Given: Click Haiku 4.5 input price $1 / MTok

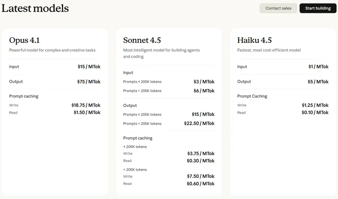Looking at the screenshot, I should pyautogui.click(x=318, y=67).
